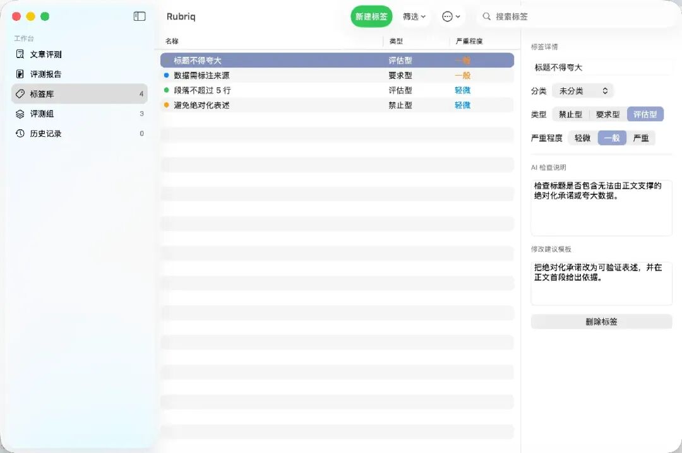Image resolution: width=682 pixels, height=453 pixels.
Task: Open the 评测报告 section
Action: click(79, 74)
